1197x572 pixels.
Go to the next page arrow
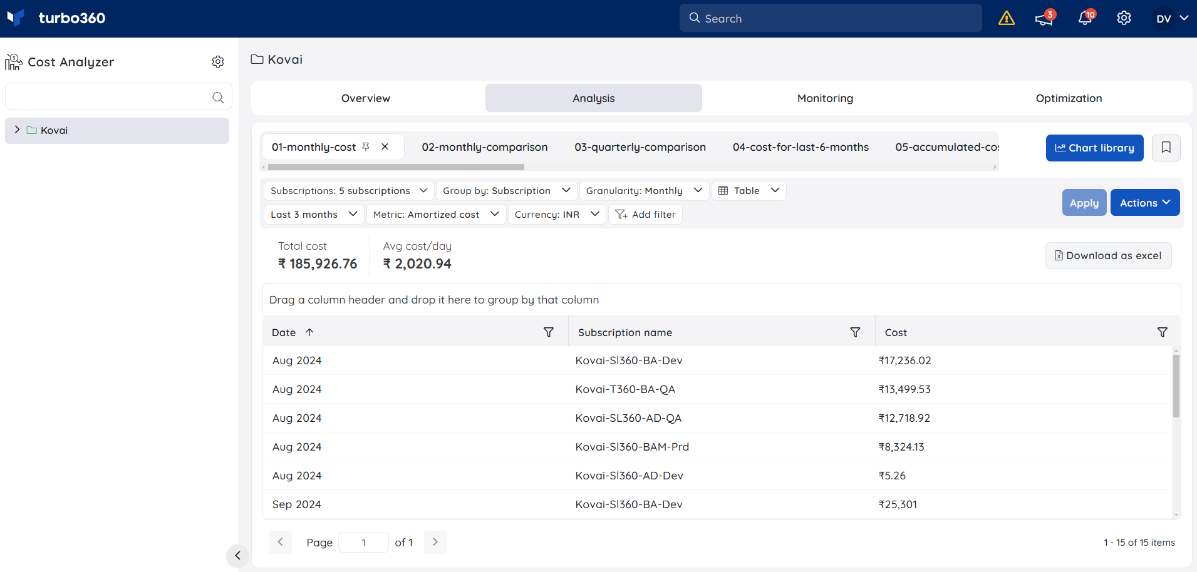click(435, 542)
